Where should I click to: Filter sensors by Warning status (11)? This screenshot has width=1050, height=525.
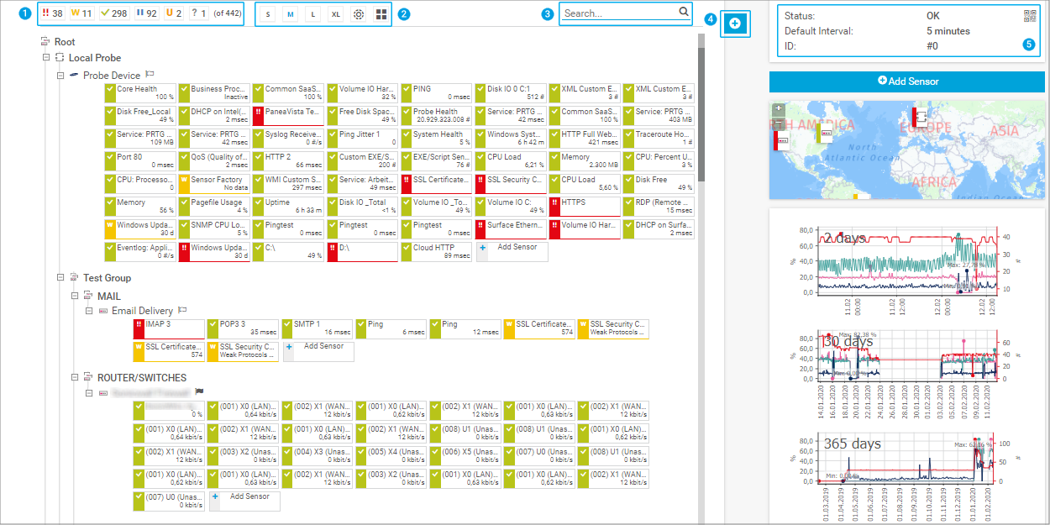(x=81, y=13)
